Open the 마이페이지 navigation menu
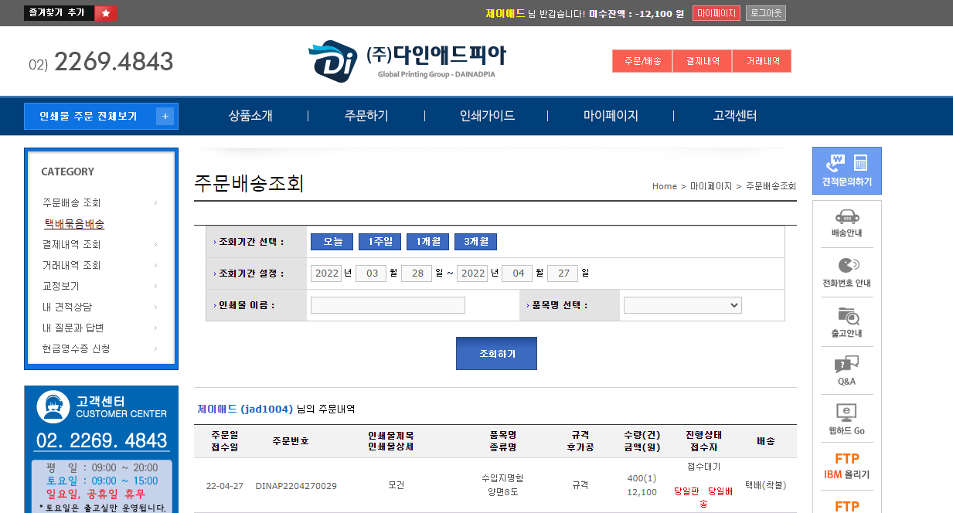The width and height of the screenshot is (953, 513). pyautogui.click(x=611, y=116)
